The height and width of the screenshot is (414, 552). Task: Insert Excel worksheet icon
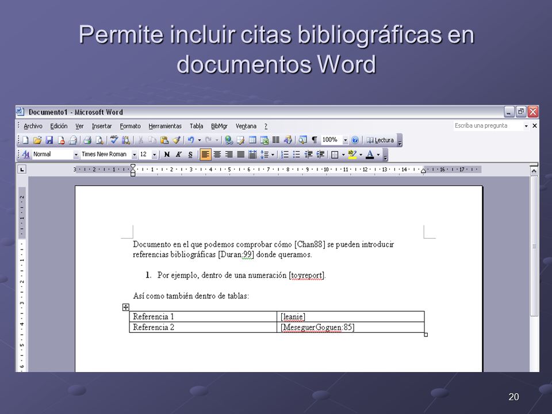(264, 140)
